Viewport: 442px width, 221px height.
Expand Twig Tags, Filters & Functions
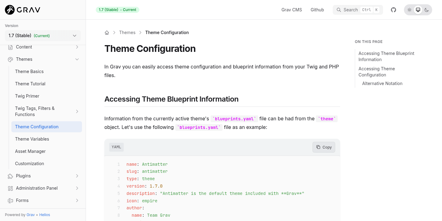click(x=77, y=111)
